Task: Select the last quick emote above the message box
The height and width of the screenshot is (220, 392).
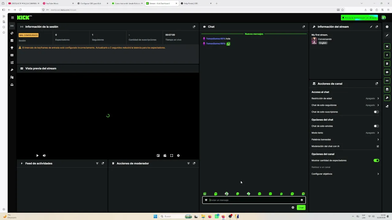Action: pos(303,194)
